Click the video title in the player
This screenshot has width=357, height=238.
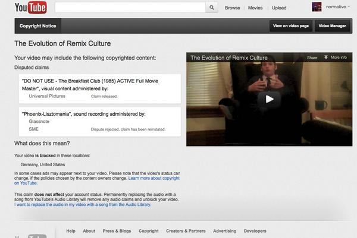click(x=229, y=58)
